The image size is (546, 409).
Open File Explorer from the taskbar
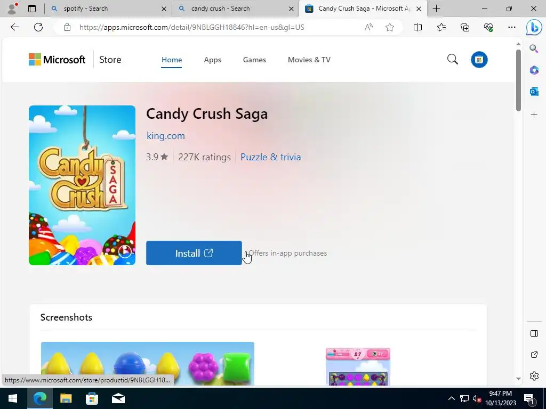pos(66,398)
